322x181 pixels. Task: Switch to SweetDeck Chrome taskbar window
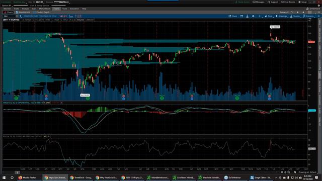click(81, 177)
